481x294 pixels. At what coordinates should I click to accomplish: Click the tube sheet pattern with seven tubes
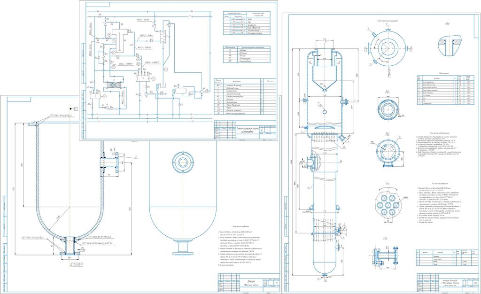388,205
